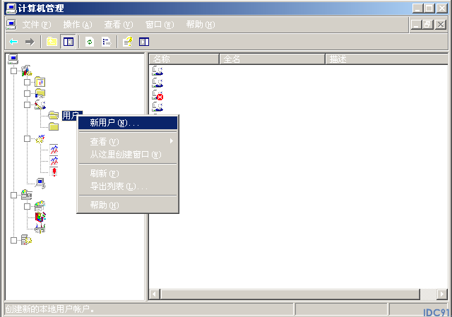Select the first counter log chart icon
The image size is (452, 317).
click(54, 150)
